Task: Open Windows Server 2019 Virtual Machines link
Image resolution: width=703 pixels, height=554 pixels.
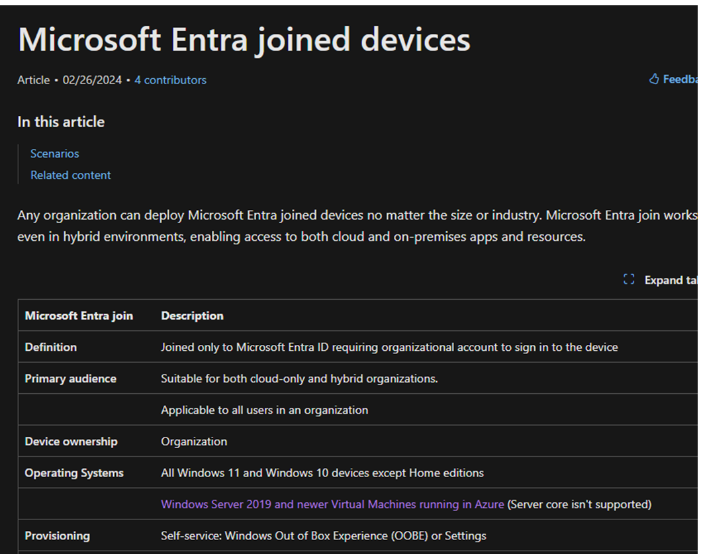Action: click(333, 504)
